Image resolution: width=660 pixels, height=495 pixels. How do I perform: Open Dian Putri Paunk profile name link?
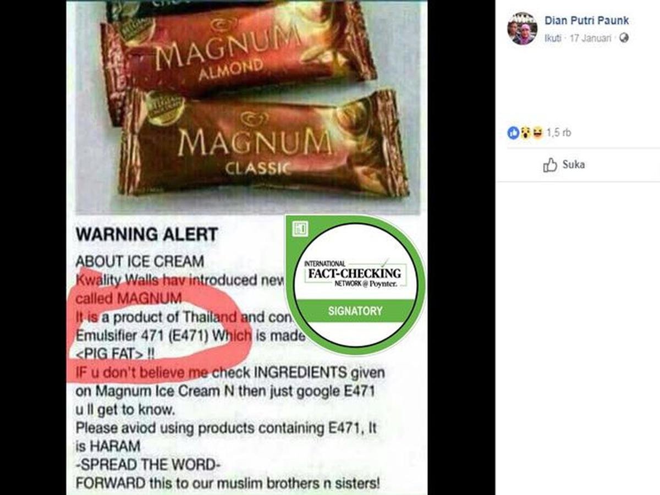[x=586, y=21]
